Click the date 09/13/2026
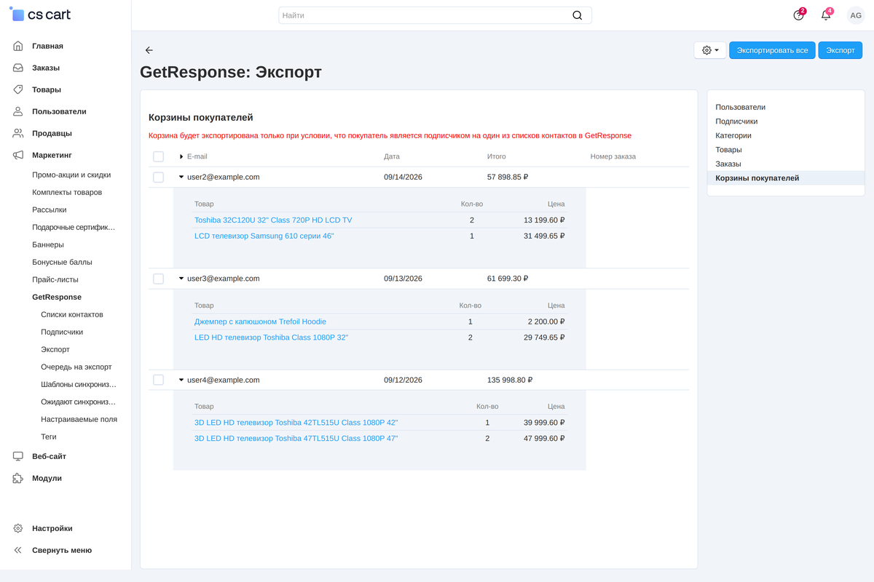This screenshot has height=582, width=874. click(x=403, y=279)
